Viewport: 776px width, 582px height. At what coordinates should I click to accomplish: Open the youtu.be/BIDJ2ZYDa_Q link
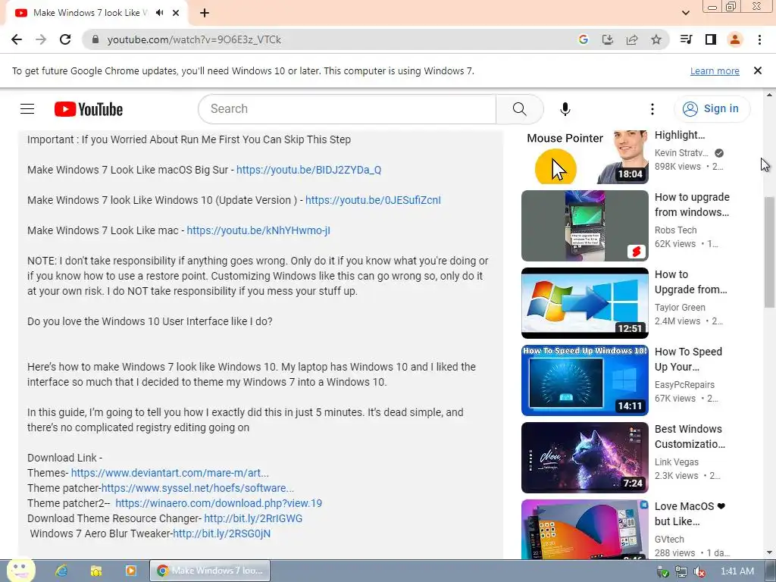309,170
